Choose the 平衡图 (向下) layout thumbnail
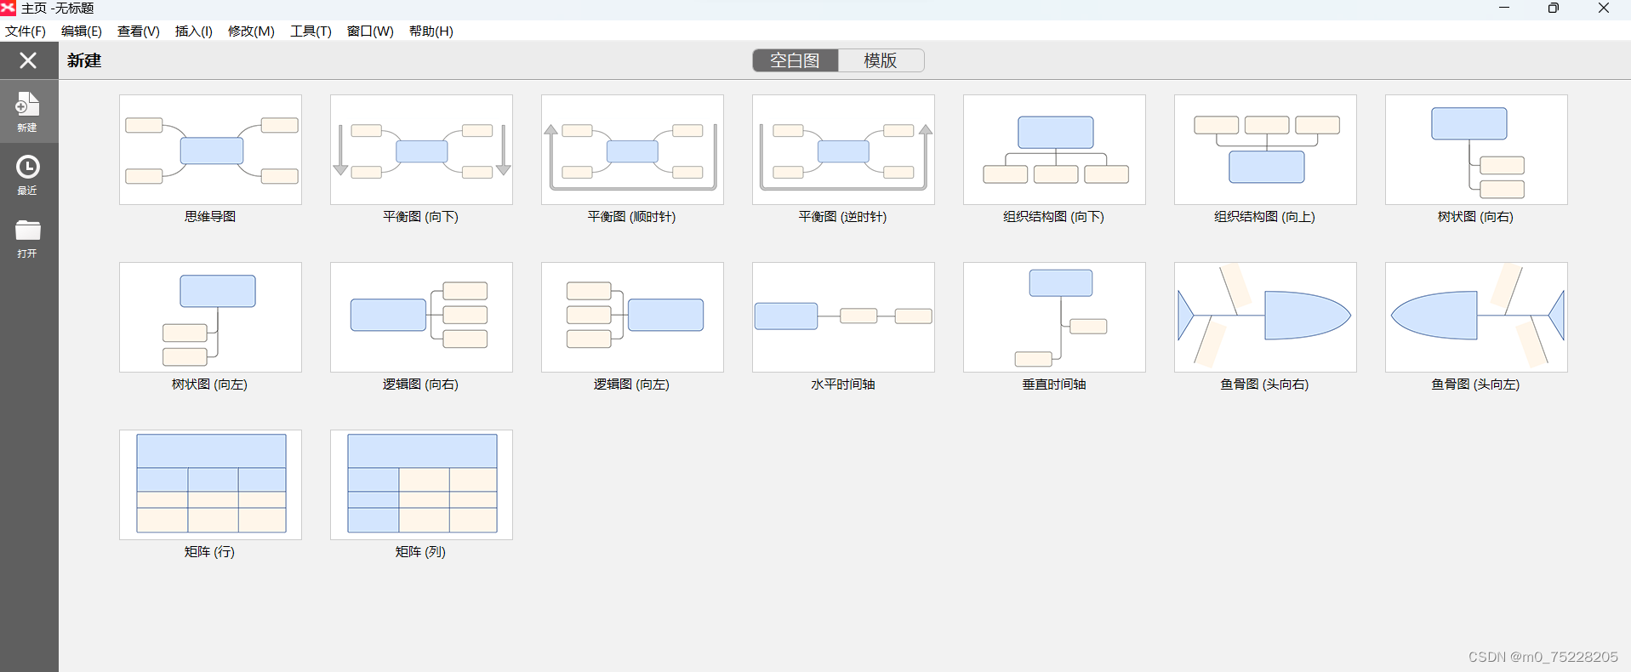The image size is (1631, 672). (x=421, y=150)
